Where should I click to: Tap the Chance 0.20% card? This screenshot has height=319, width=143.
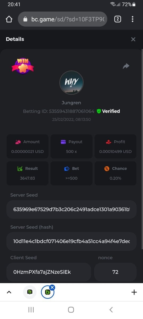[x=115, y=173]
